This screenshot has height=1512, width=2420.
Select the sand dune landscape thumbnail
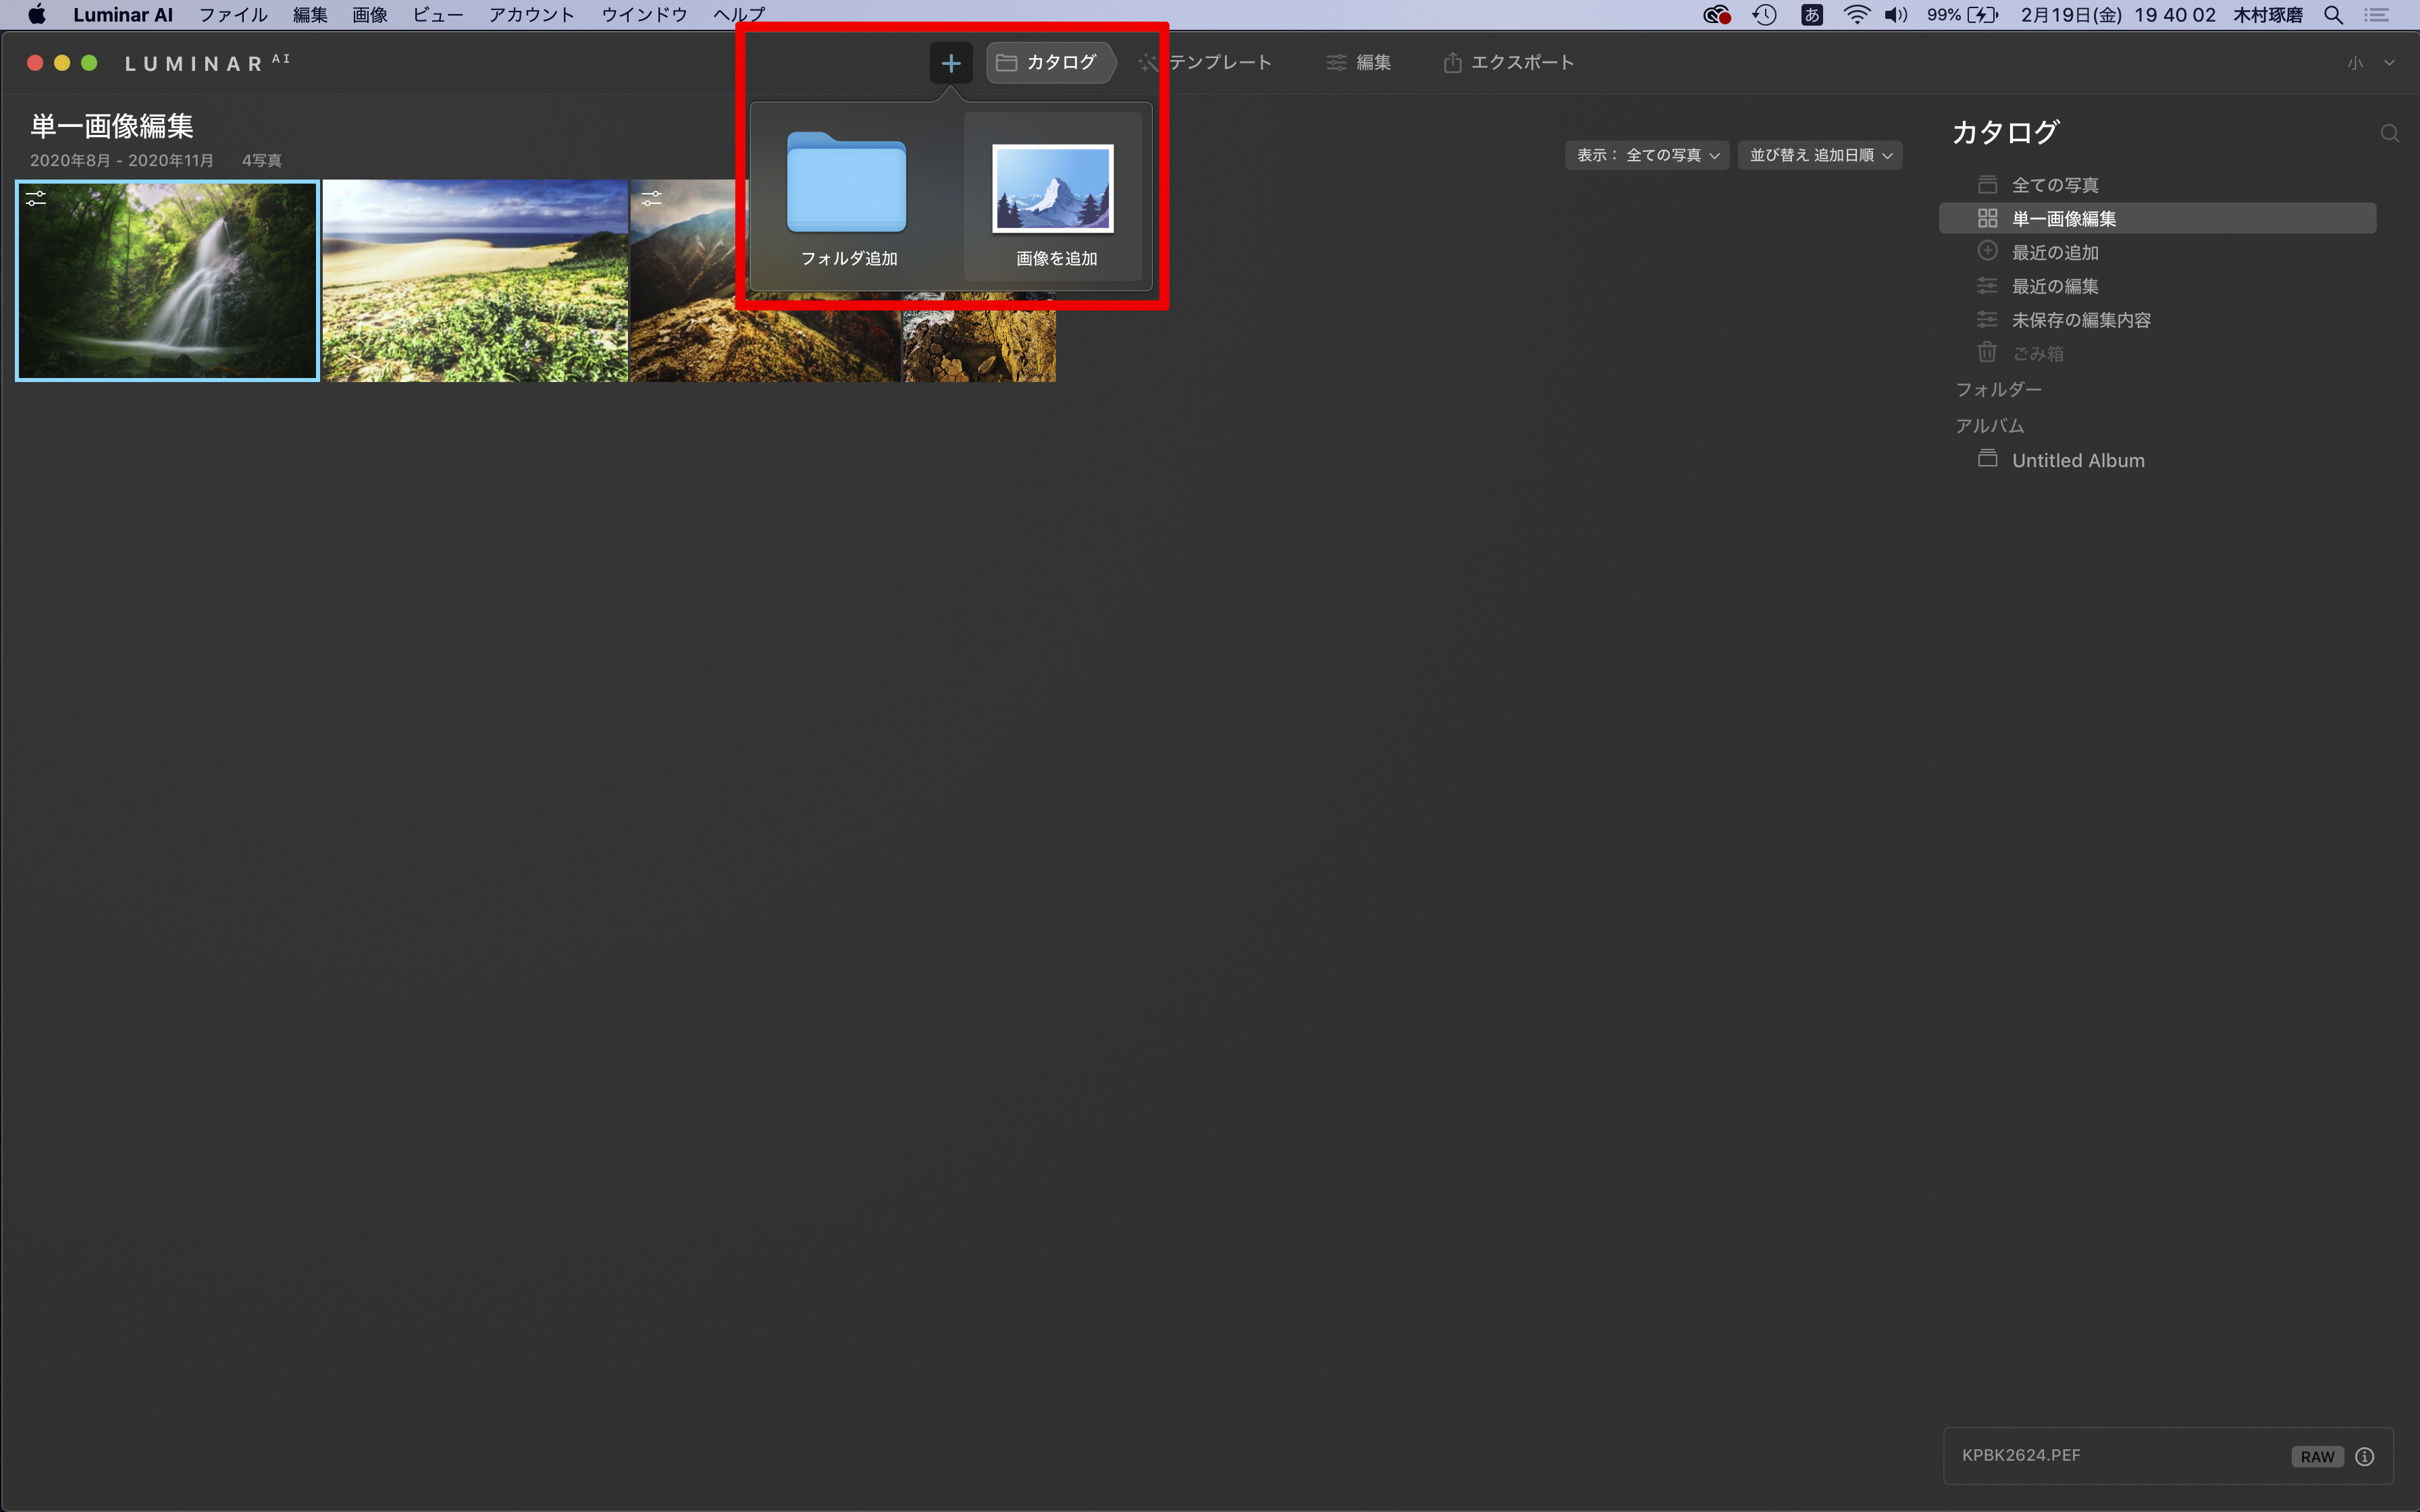475,281
